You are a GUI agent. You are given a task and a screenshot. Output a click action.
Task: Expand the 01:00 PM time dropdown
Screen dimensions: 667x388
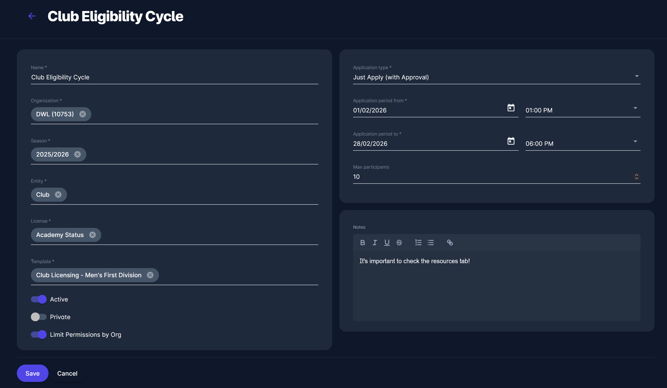pos(635,108)
